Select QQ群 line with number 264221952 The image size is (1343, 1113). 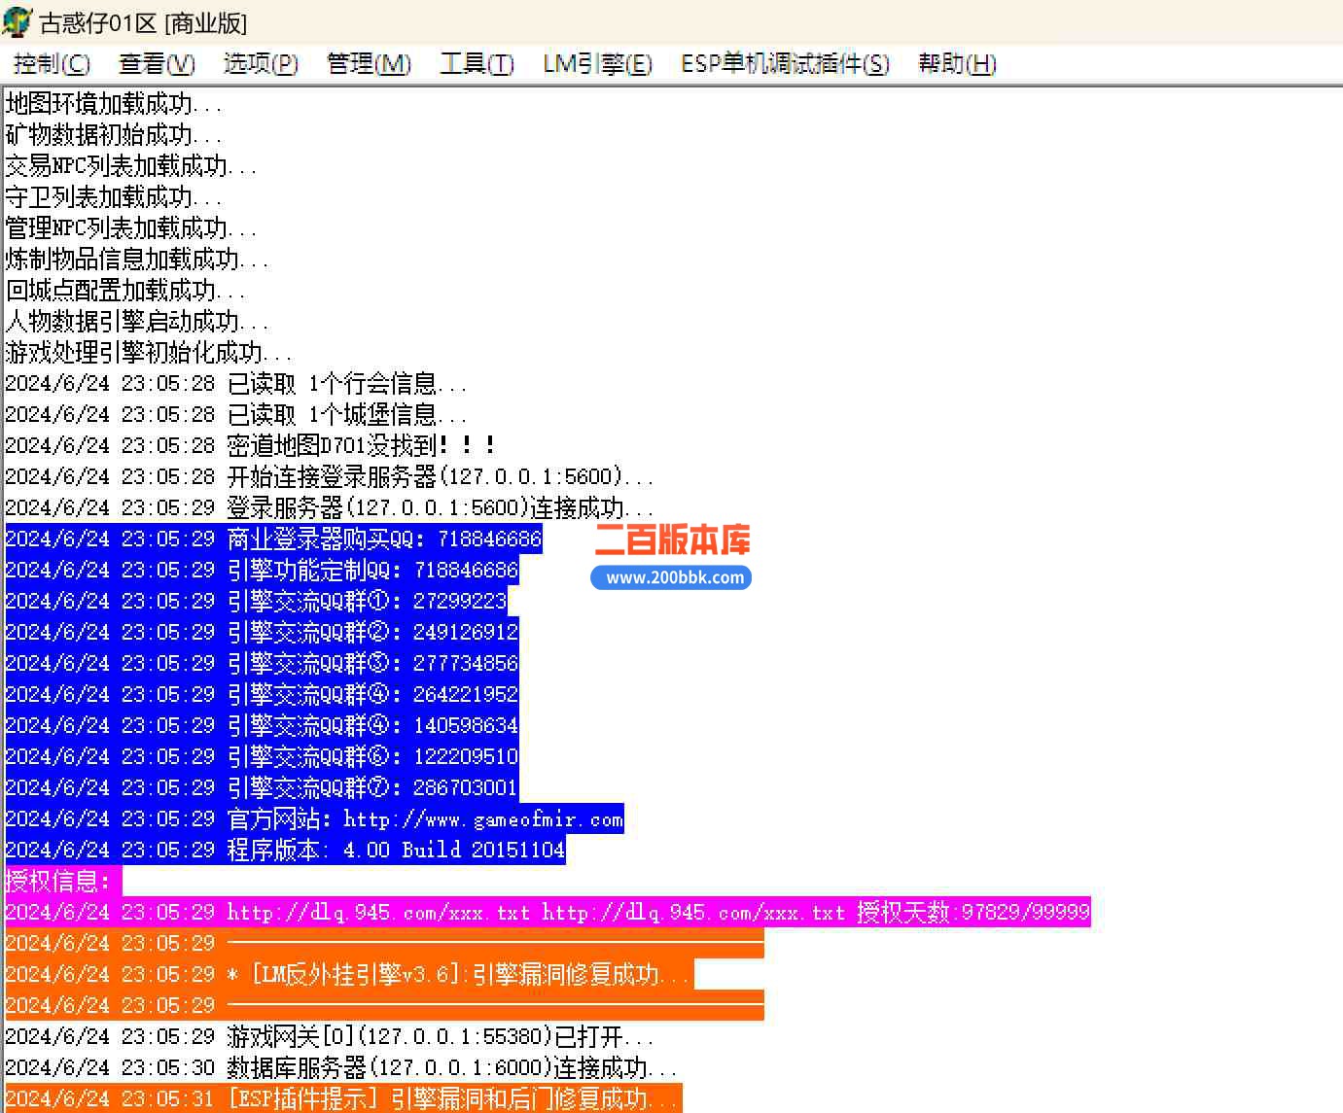tap(262, 694)
